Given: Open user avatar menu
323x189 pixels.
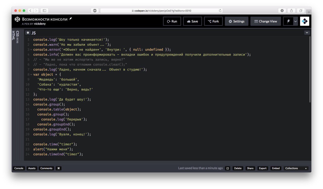Looking at the screenshot, I should (x=305, y=21).
